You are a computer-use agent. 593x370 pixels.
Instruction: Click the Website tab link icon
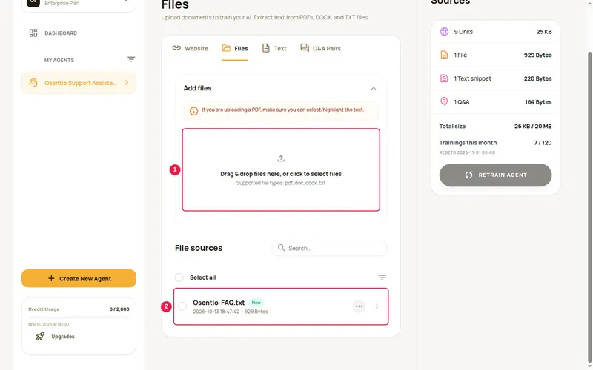tap(176, 48)
